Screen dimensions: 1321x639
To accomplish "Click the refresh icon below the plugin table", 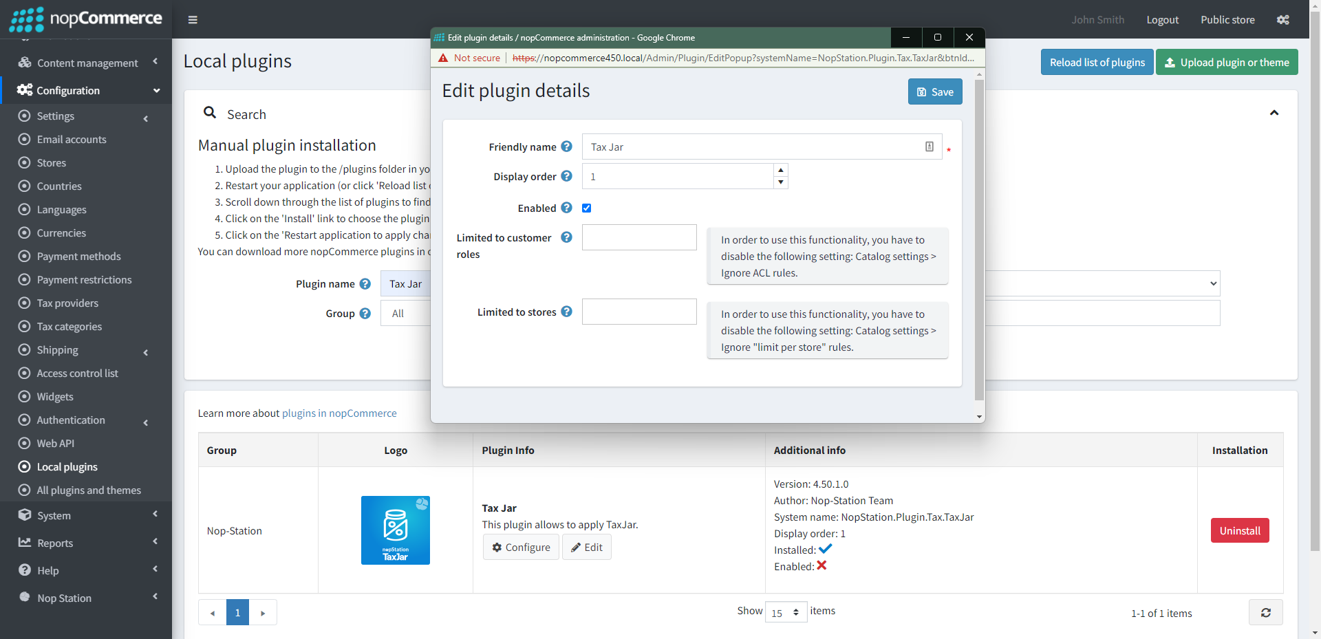I will point(1266,612).
